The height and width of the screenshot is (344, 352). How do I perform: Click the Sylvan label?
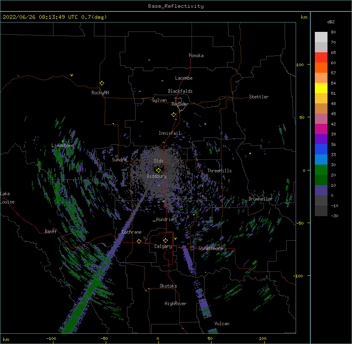[x=159, y=100]
